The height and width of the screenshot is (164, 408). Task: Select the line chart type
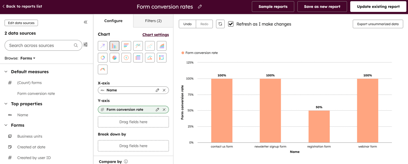[138, 46]
